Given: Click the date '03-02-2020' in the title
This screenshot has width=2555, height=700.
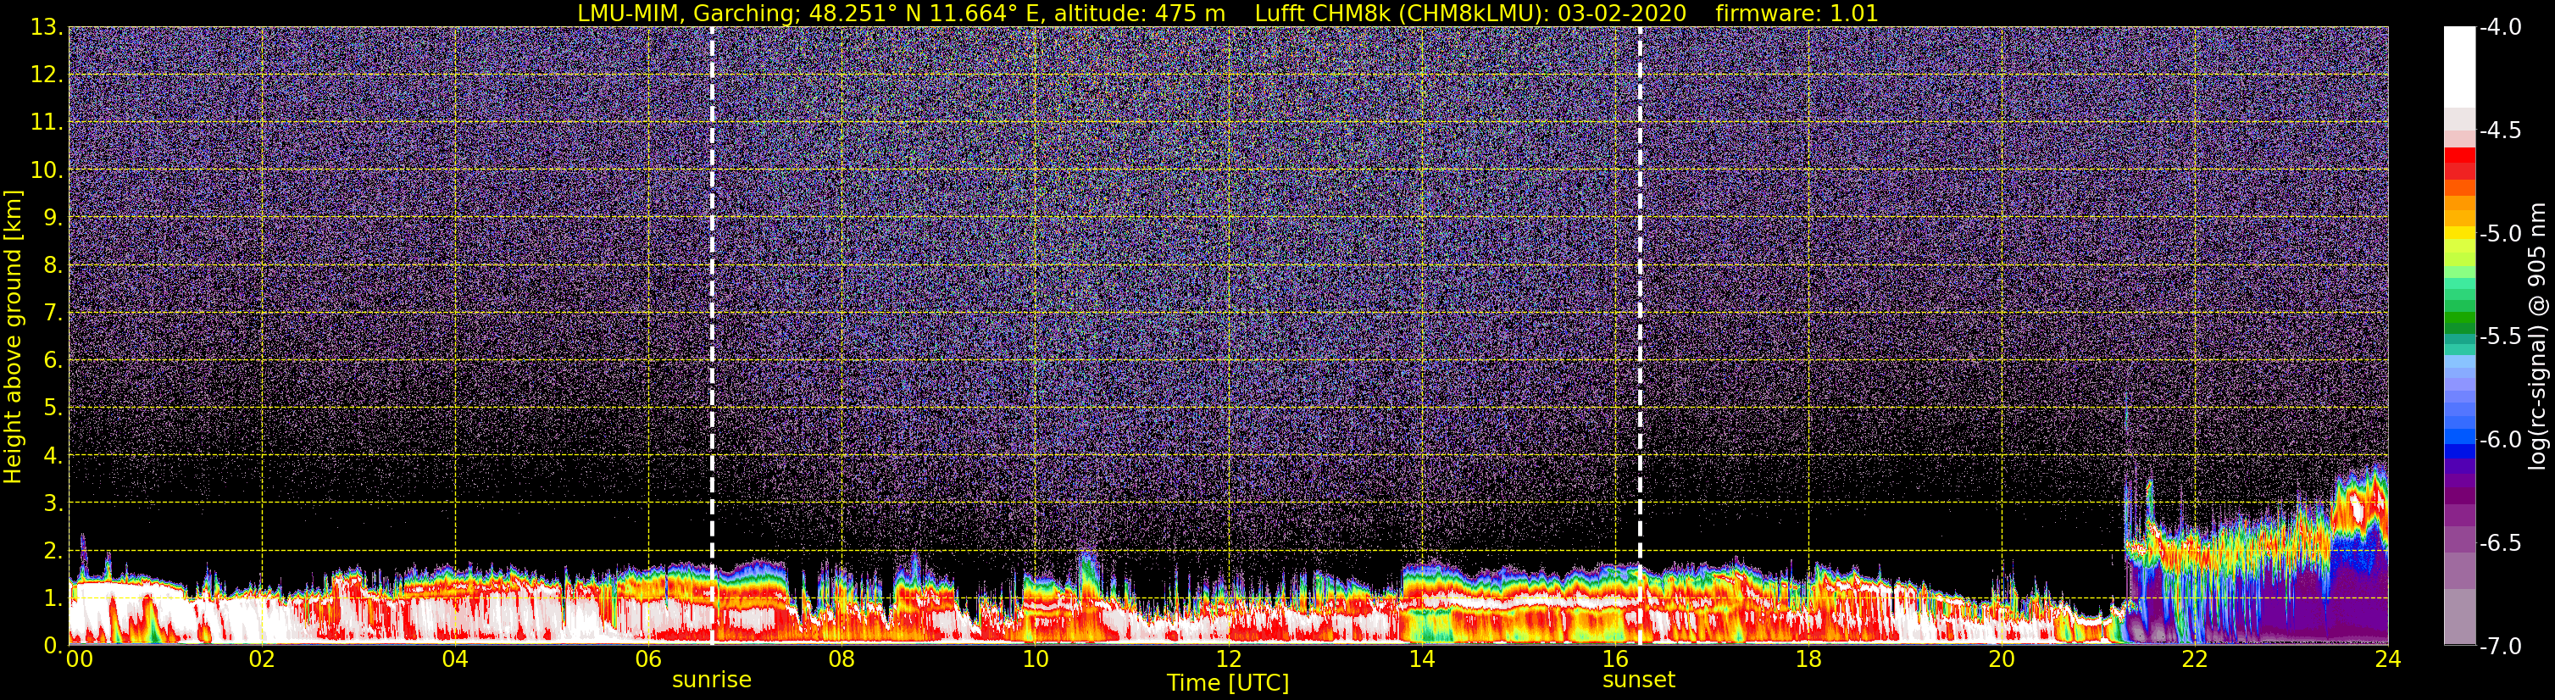Looking at the screenshot, I should [1622, 14].
